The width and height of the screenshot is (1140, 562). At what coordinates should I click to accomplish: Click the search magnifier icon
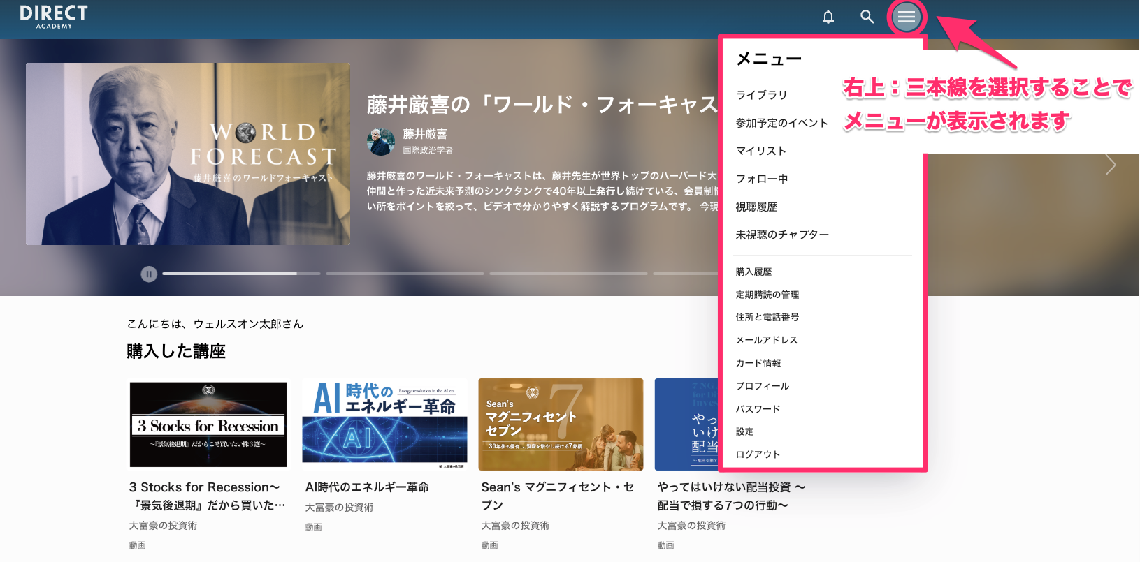867,17
